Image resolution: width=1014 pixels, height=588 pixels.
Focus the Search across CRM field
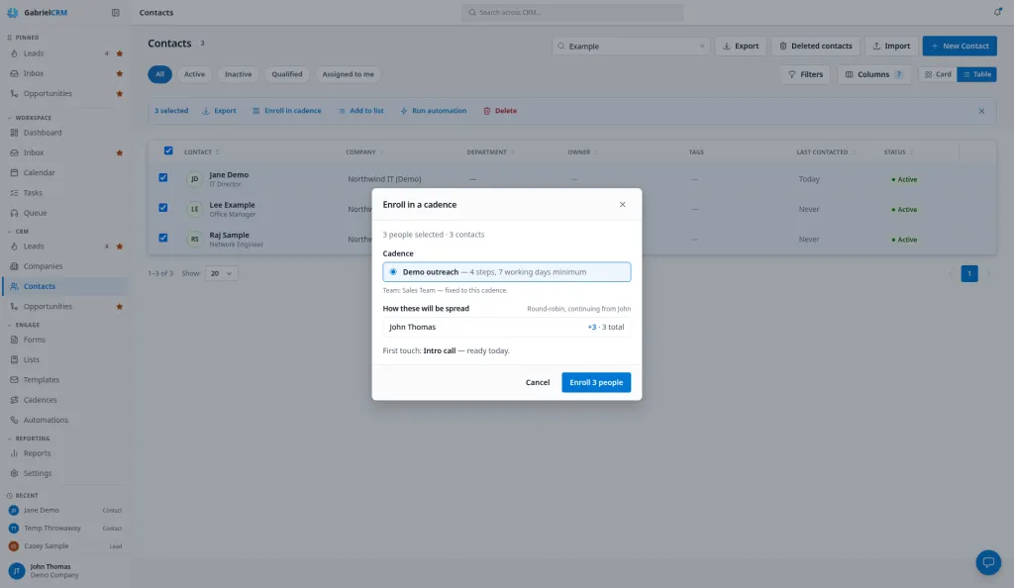572,12
